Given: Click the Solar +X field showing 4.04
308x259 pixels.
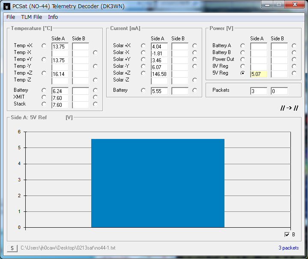Looking at the screenshot, I should coord(159,47).
